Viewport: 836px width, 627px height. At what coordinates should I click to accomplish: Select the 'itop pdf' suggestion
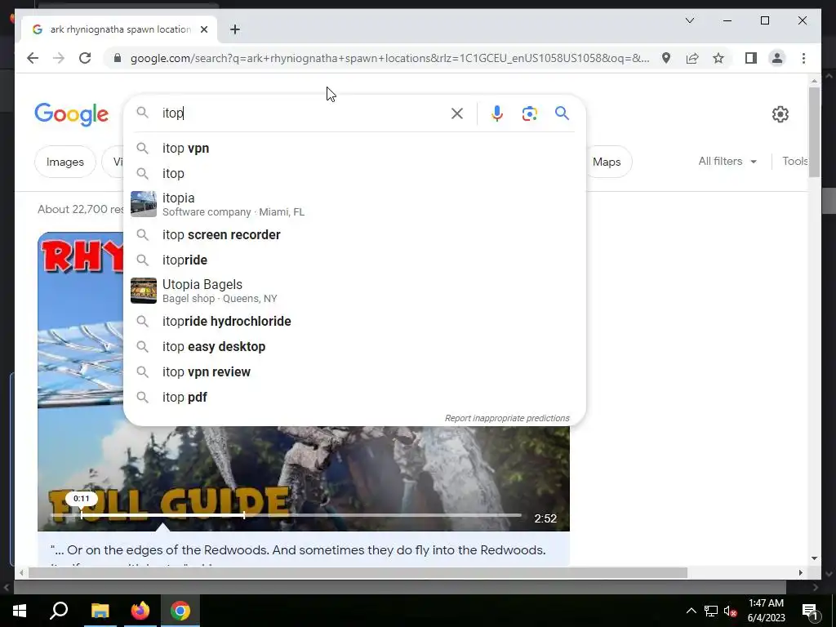coord(354,398)
